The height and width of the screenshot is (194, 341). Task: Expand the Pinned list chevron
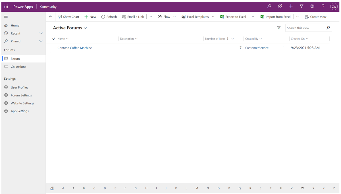click(41, 41)
